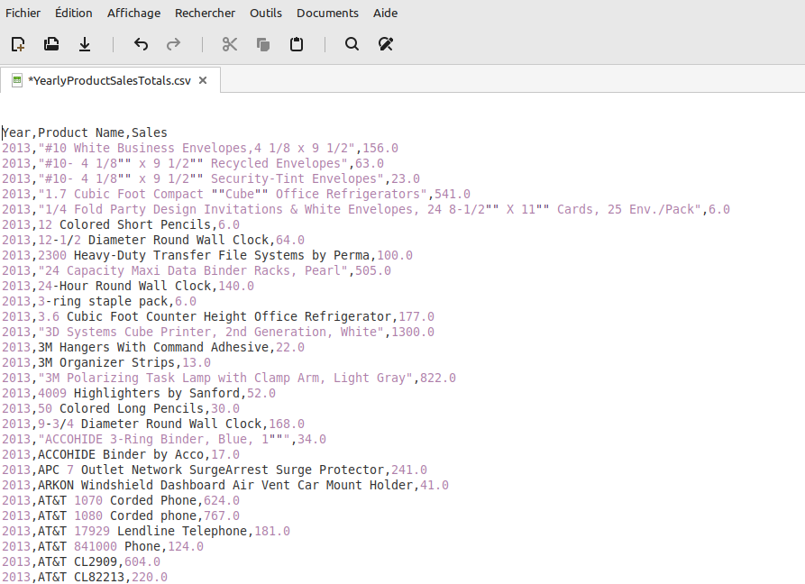Screen dimensions: 805x584
Task: Select the YearlyProductSalesTotals.csv tab
Action: click(x=108, y=80)
